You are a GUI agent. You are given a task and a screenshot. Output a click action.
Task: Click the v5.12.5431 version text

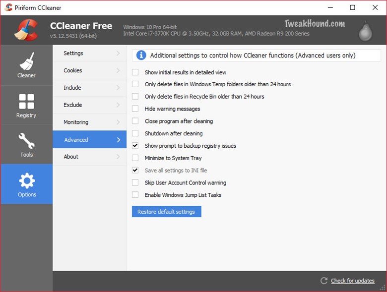73,36
